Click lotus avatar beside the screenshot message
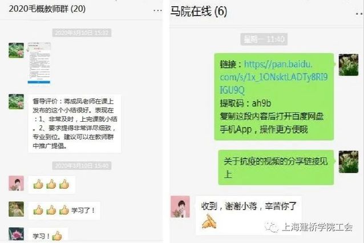The width and height of the screenshot is (364, 243). [x=16, y=50]
